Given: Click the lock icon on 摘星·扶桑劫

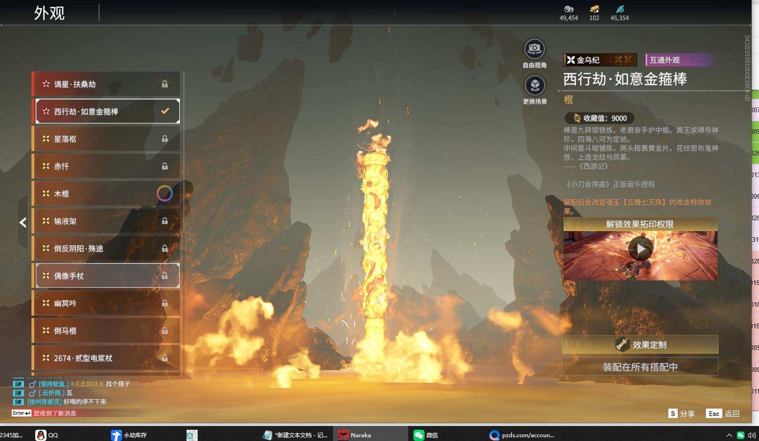Looking at the screenshot, I should click(x=165, y=84).
